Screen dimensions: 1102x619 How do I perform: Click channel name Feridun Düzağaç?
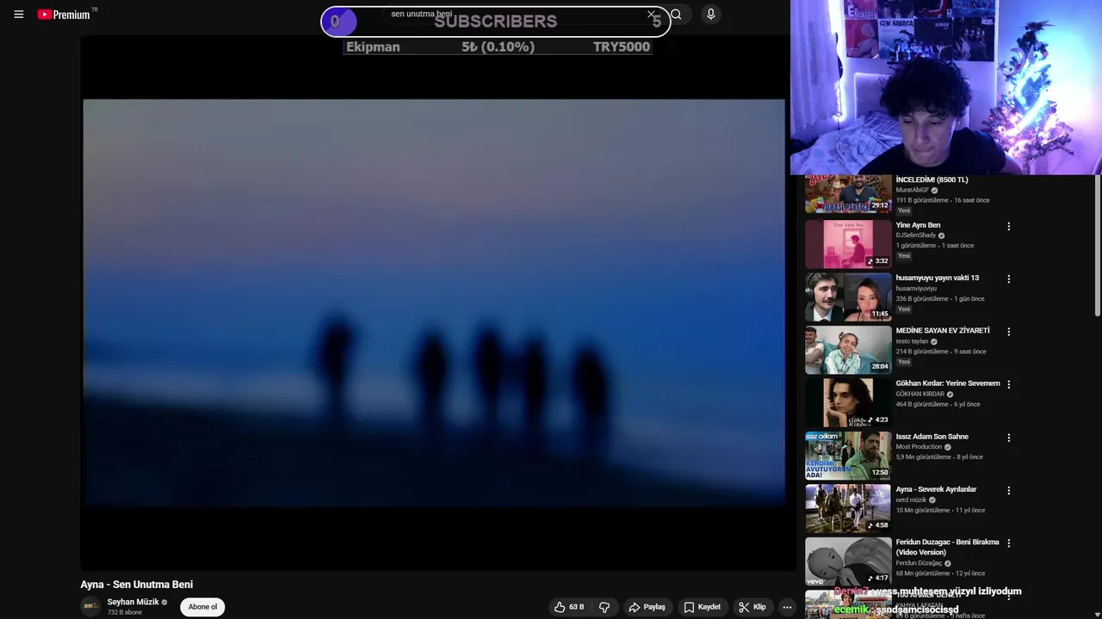pyautogui.click(x=919, y=563)
